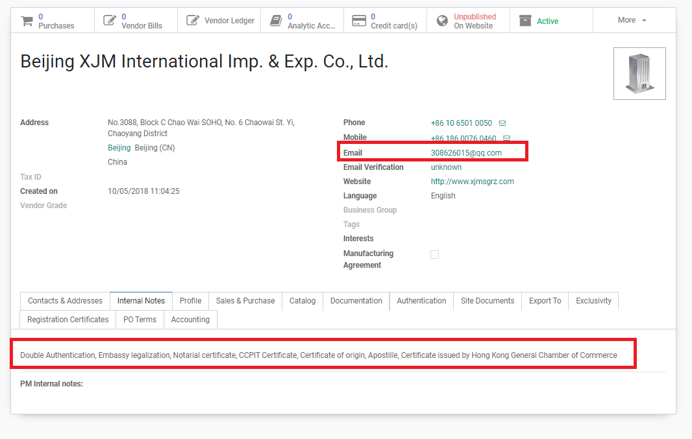The height and width of the screenshot is (439, 692).
Task: Call phone number +86 10 6501 0050
Action: [461, 123]
